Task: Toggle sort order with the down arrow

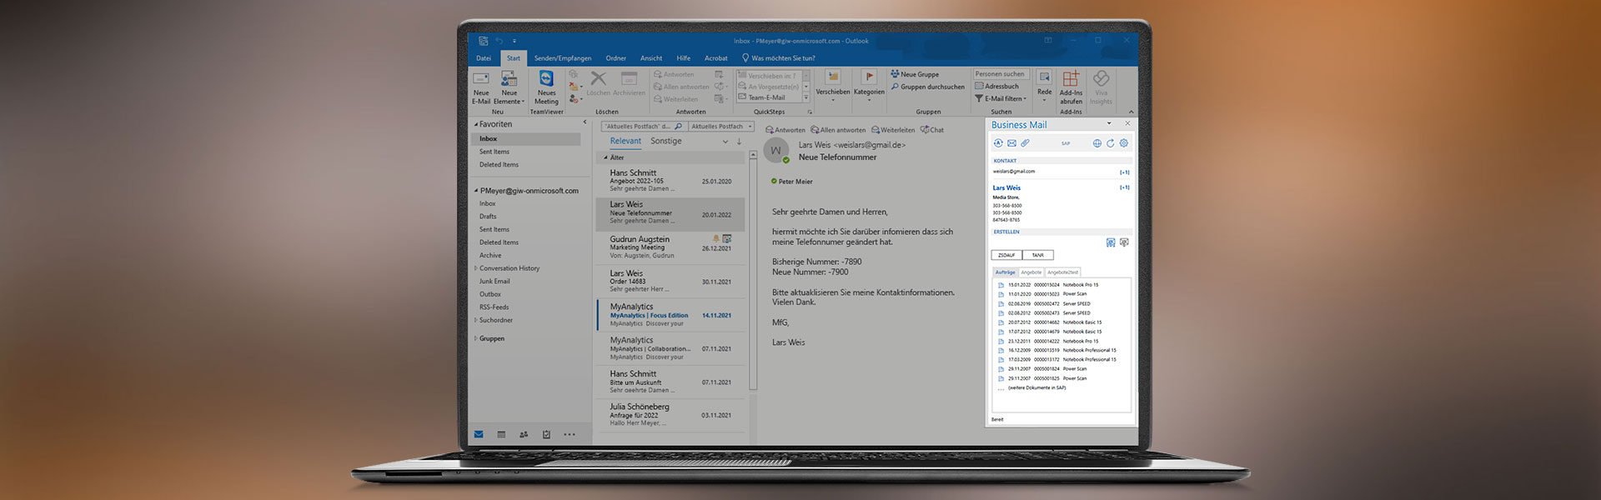Action: point(739,142)
